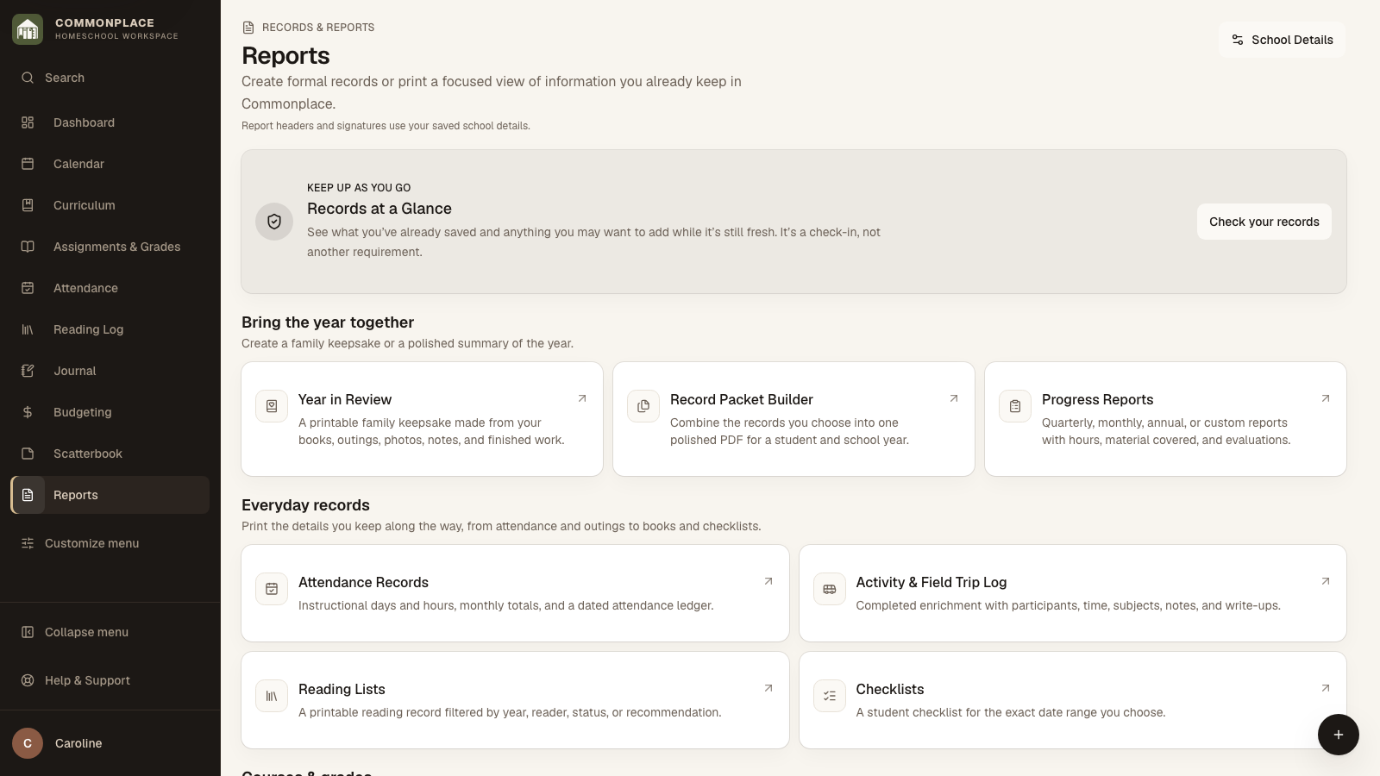1380x776 pixels.
Task: Open Checklists via arrow icon
Action: [x=1326, y=688]
